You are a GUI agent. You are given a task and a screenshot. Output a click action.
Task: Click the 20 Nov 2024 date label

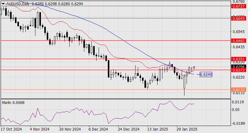(70, 129)
